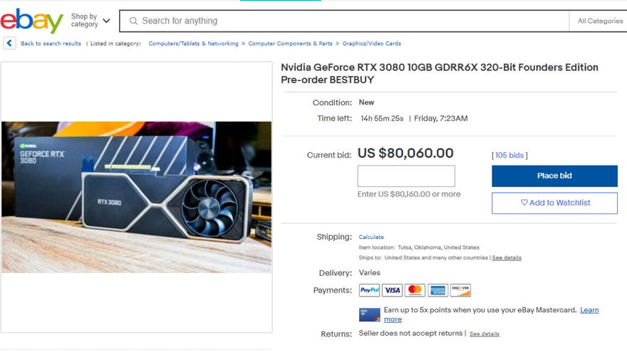Select the American Express payment icon
The height and width of the screenshot is (352, 627).
coord(437,290)
